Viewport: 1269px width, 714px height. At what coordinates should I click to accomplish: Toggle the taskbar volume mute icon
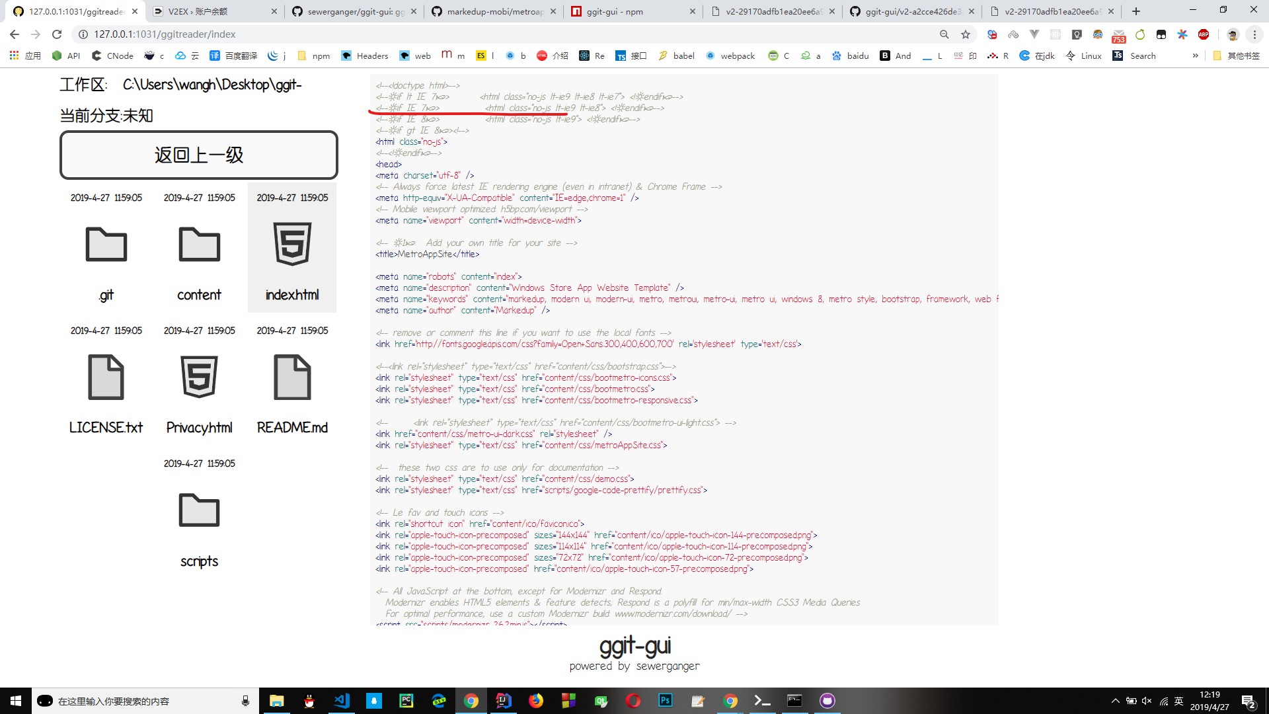click(1147, 701)
